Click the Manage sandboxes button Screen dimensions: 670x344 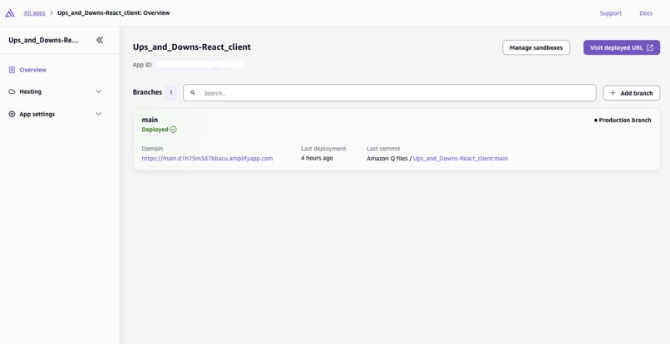point(536,48)
